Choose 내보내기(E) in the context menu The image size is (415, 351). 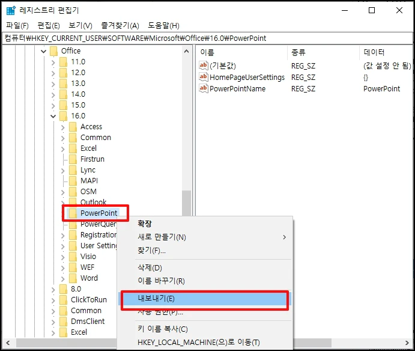205,299
